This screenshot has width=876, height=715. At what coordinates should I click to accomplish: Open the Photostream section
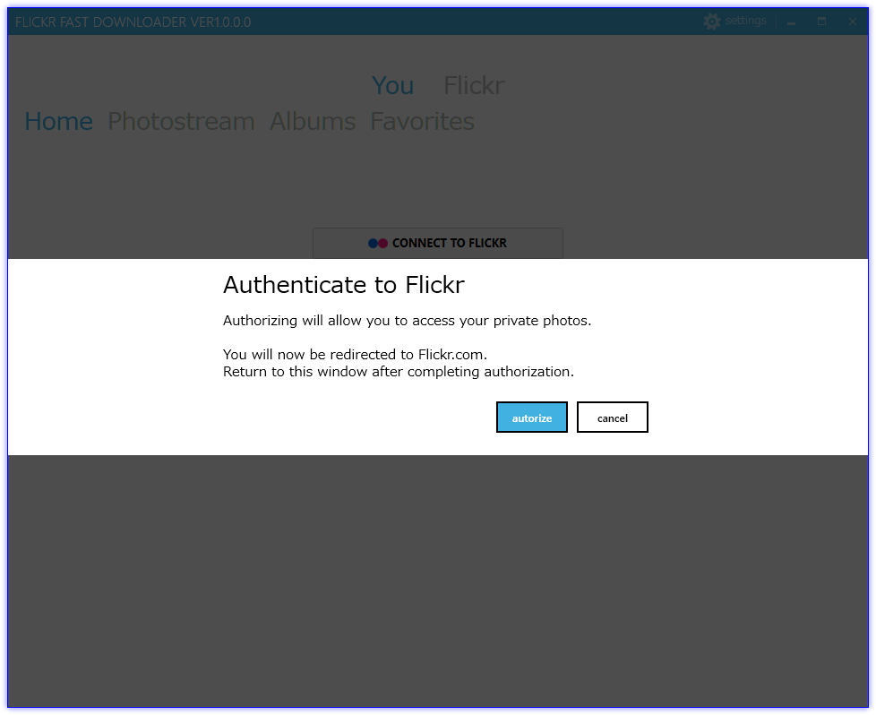[181, 121]
